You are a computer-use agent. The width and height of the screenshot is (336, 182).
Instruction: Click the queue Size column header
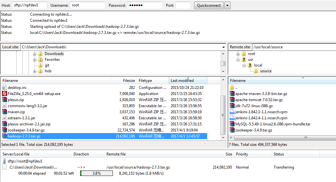217,154
